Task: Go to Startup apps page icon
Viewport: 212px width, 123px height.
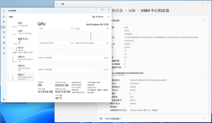Action: point(4,38)
